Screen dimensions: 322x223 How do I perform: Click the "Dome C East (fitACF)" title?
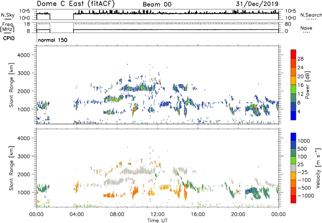pyautogui.click(x=76, y=4)
